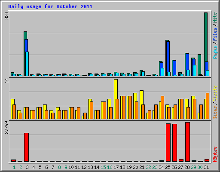The width and height of the screenshot is (220, 172).
Task: Click day 28 on the x-axis
Action: point(187,167)
